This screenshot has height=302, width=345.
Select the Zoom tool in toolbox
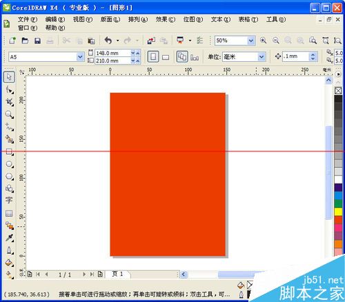[9, 114]
